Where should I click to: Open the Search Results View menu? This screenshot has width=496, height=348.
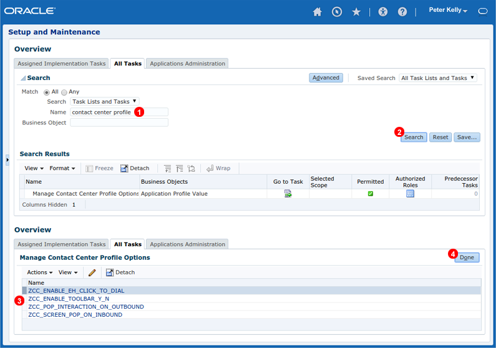pos(34,169)
